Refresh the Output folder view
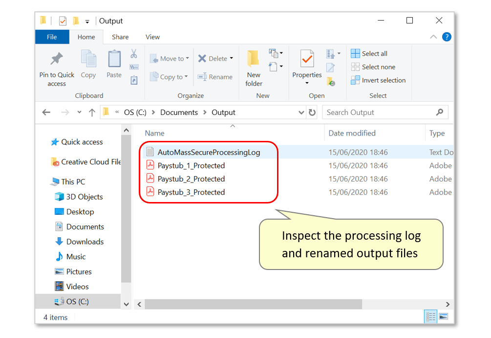Viewport: 491px width, 338px height. 313,112
